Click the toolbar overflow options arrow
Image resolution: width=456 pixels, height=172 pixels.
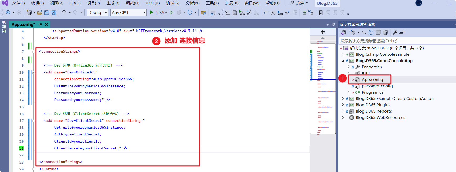tap(348, 14)
